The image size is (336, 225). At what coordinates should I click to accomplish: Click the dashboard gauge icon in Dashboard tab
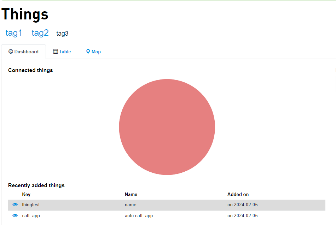(11, 52)
